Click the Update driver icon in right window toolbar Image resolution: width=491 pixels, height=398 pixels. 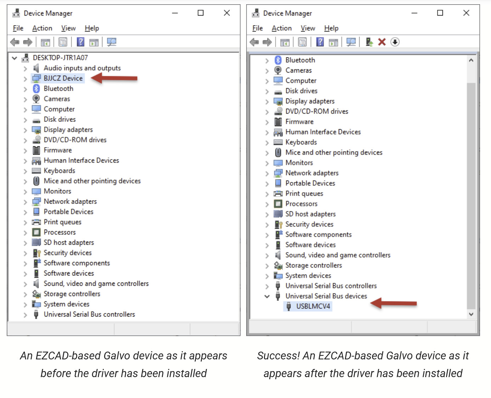369,42
